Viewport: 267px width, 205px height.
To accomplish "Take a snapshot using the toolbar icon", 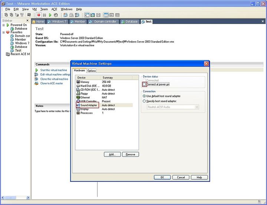I will [66, 15].
